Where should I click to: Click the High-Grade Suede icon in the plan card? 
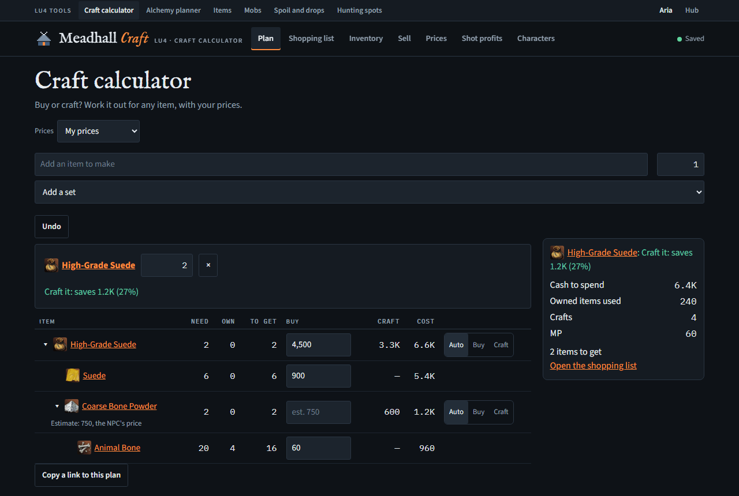[51, 265]
